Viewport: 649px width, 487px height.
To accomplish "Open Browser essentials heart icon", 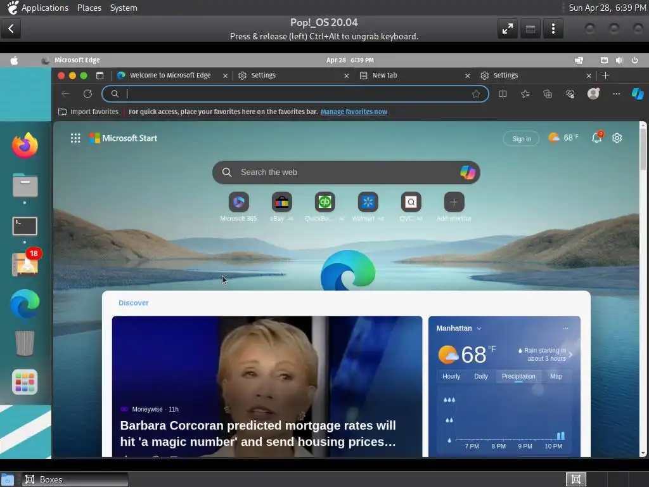I will click(570, 94).
